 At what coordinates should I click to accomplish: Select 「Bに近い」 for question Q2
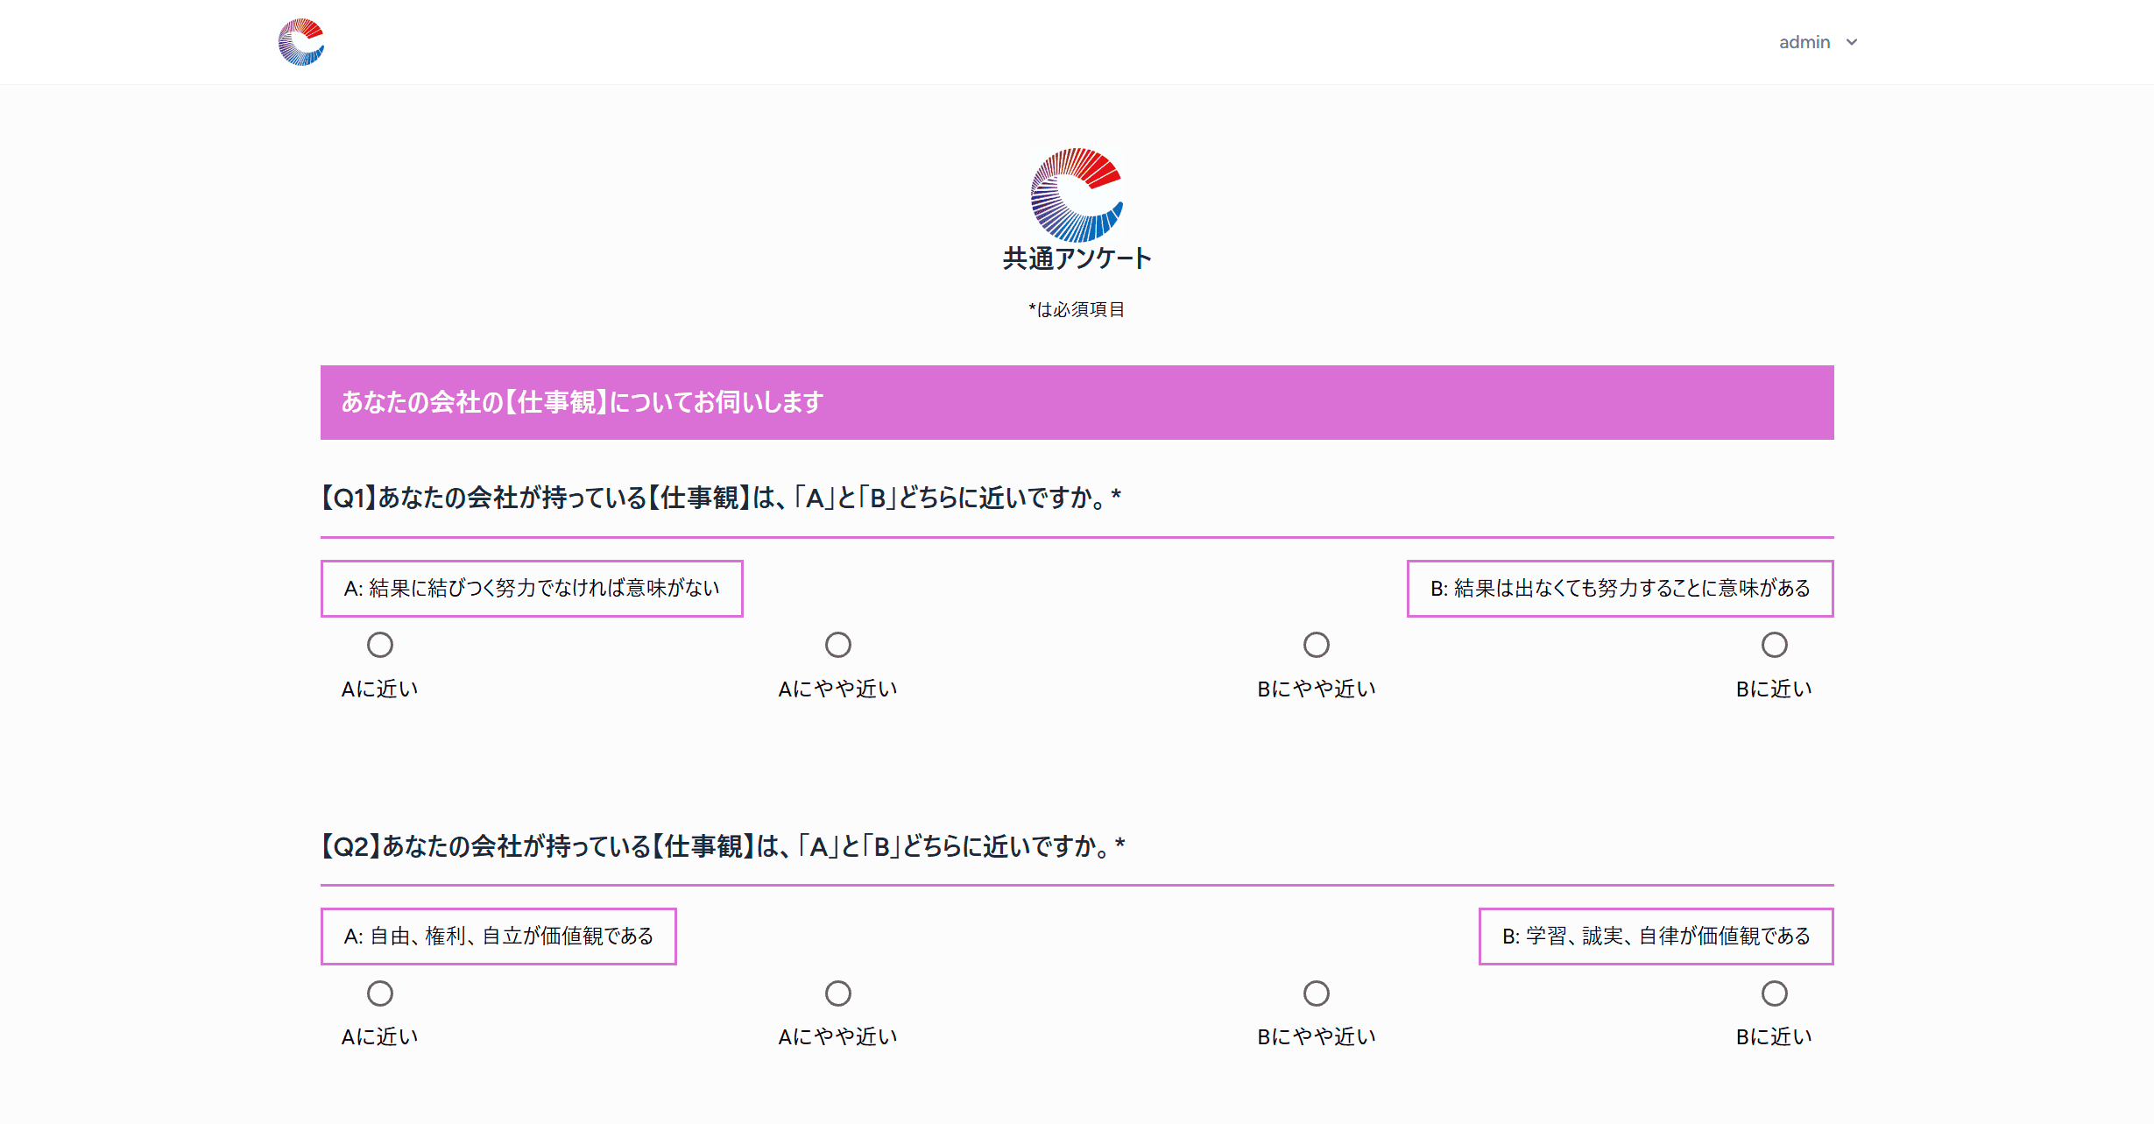tap(1775, 993)
